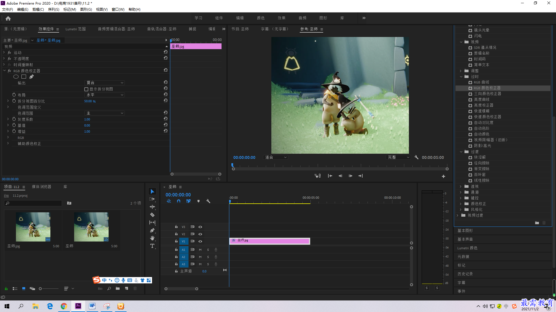Show more workspaces overflow arrows

tap(364, 18)
